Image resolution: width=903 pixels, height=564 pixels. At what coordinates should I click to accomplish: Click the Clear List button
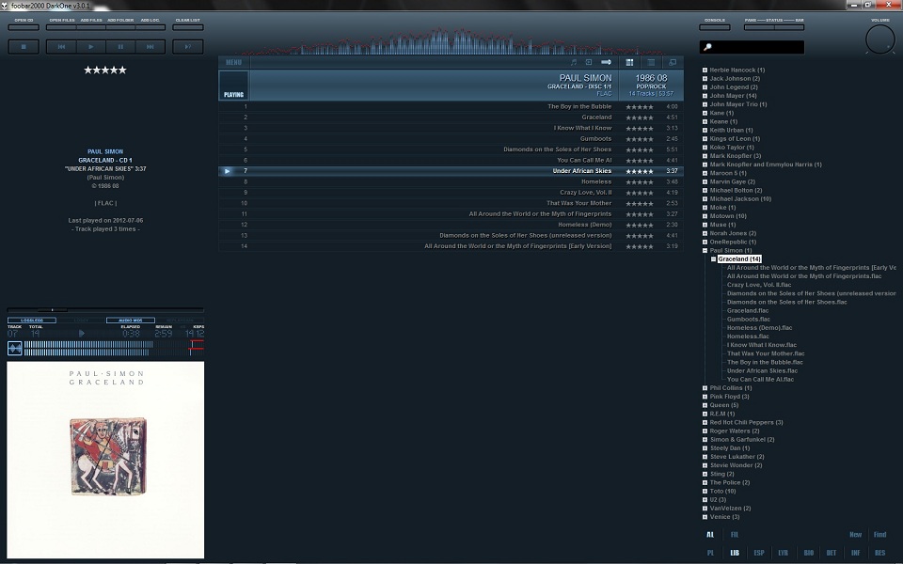[x=188, y=27]
